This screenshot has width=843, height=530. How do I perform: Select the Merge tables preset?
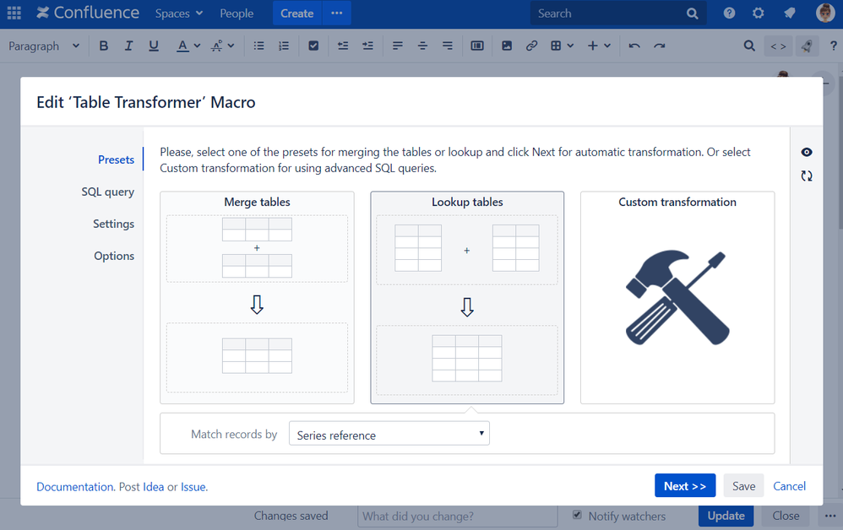point(257,297)
